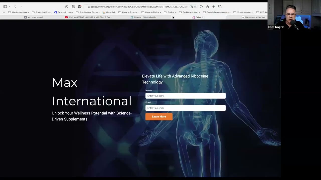The image size is (321, 180).
Task: Expand the Max International bookmarks folder
Action: 19,12
